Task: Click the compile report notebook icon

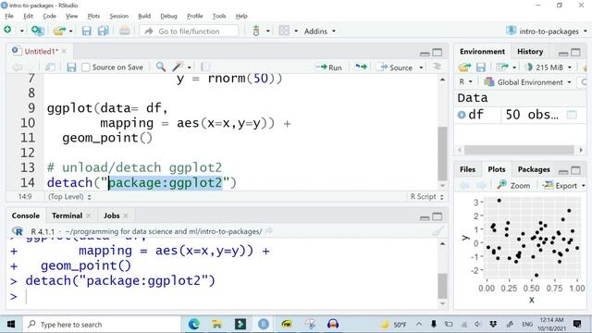Action: click(205, 68)
